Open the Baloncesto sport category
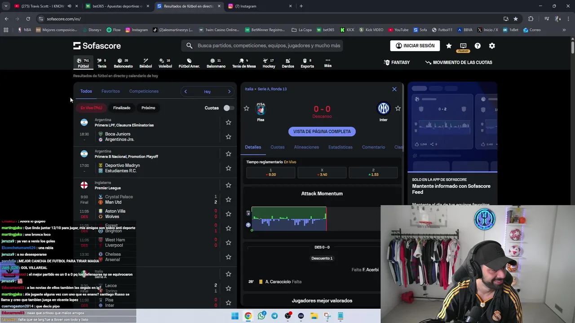This screenshot has height=323, width=575. pos(123,63)
